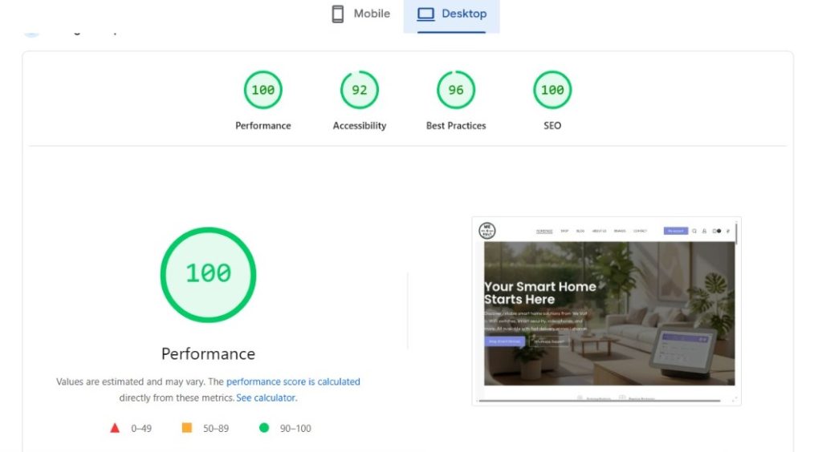
Task: Open the 'performance score is calculated' link
Action: 293,382
